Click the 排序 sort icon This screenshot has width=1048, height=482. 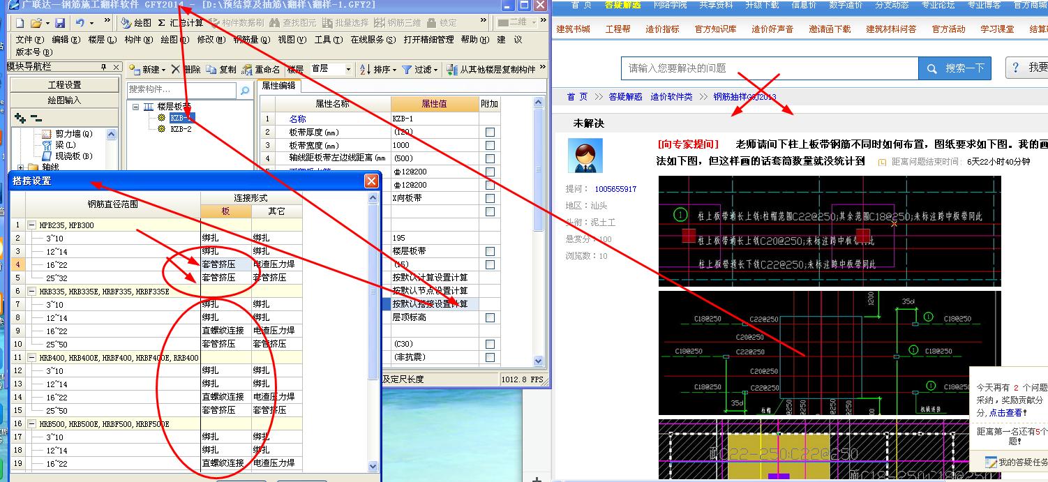(366, 69)
